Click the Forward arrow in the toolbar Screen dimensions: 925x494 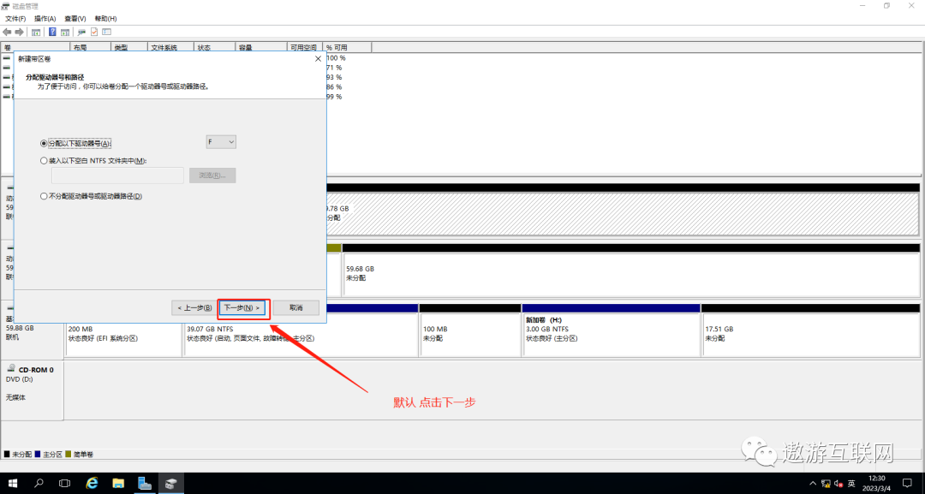(x=20, y=32)
